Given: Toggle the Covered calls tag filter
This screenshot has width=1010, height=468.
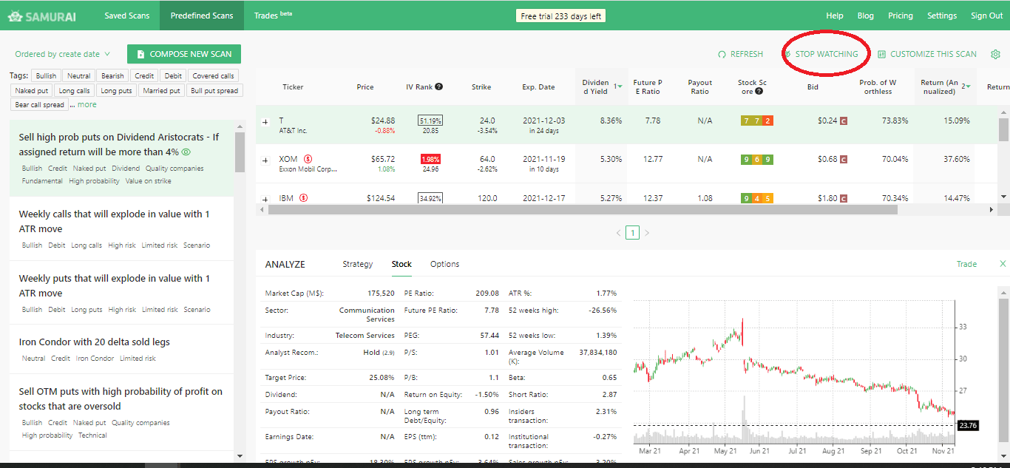Looking at the screenshot, I should tap(213, 75).
